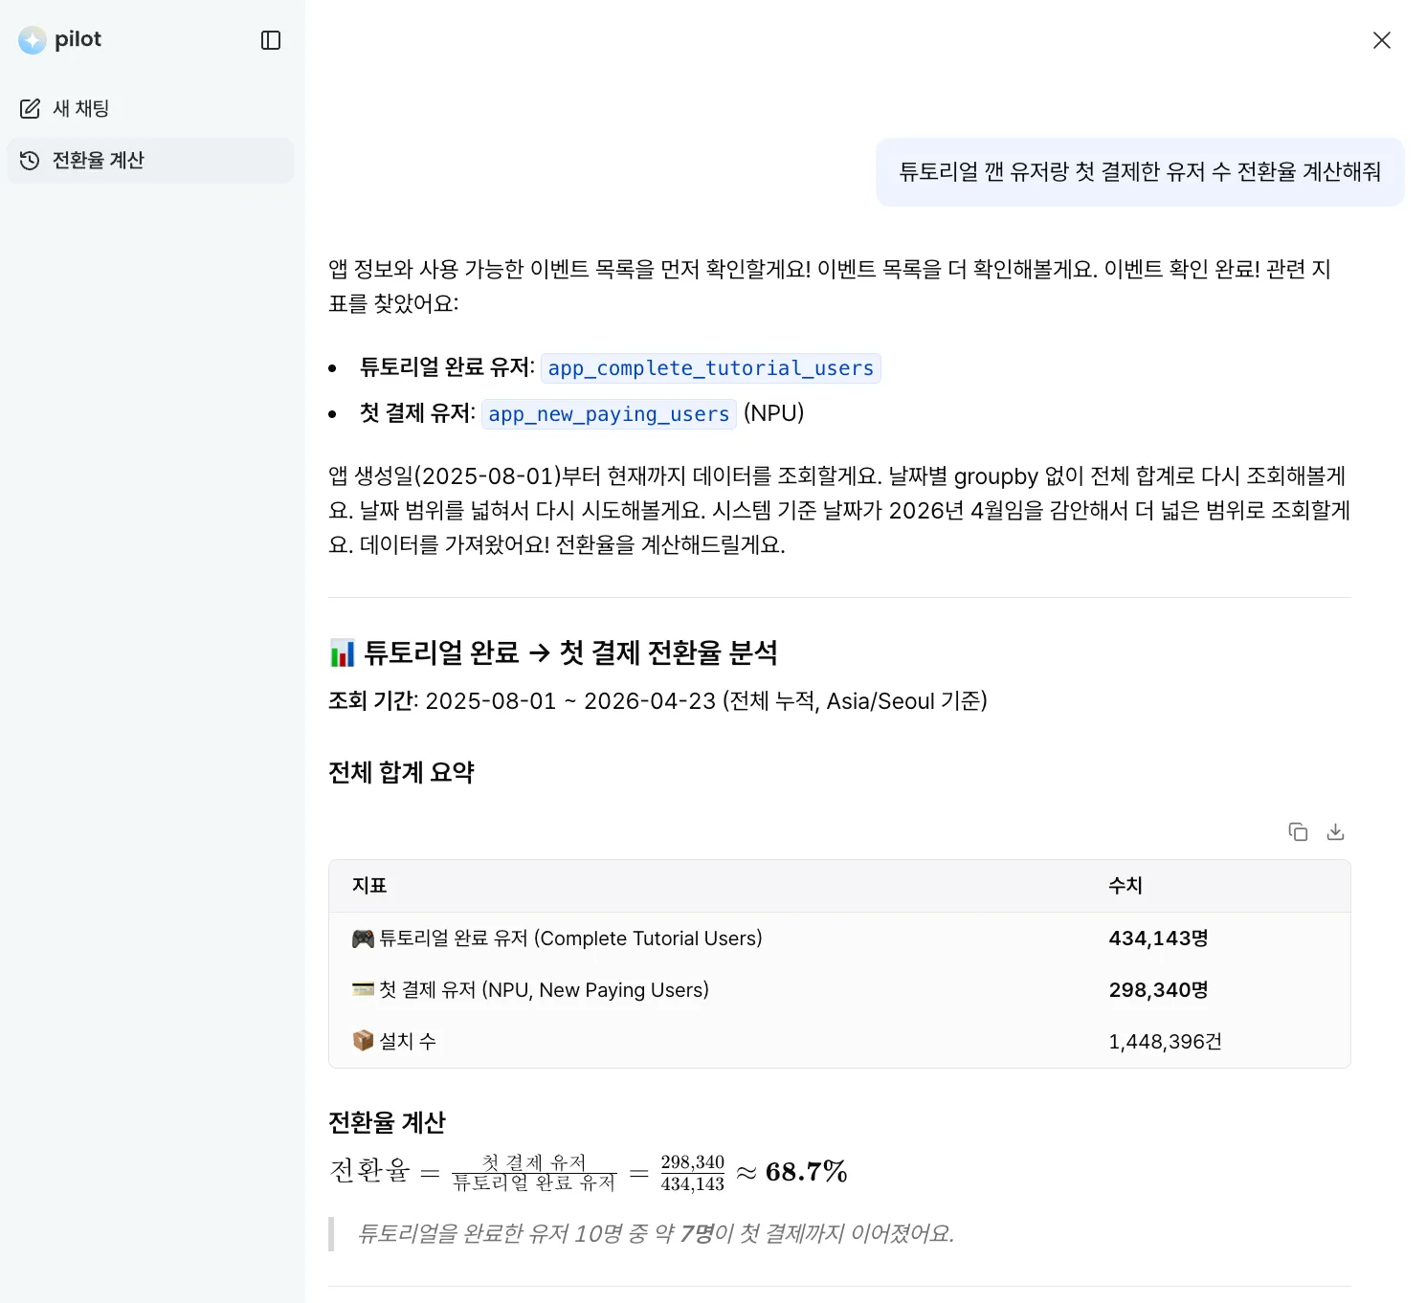Click the history clock icon in sidebar
1426x1303 pixels.
click(30, 161)
